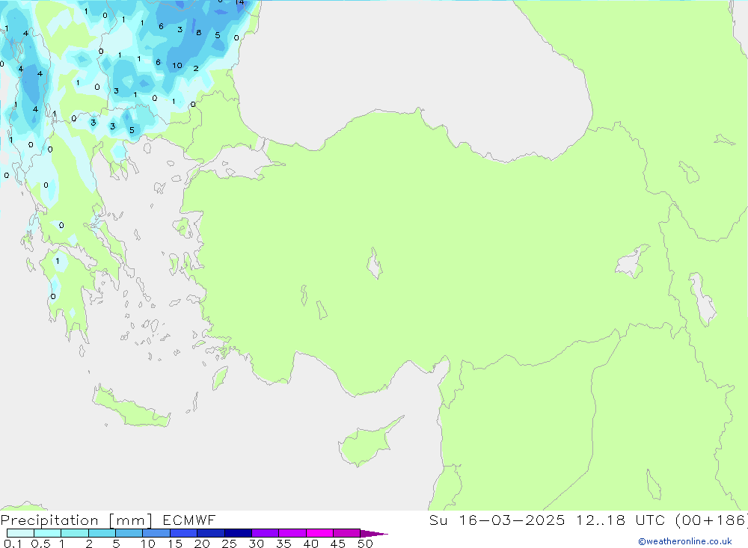Click the legend scale label '25'

[229, 544]
